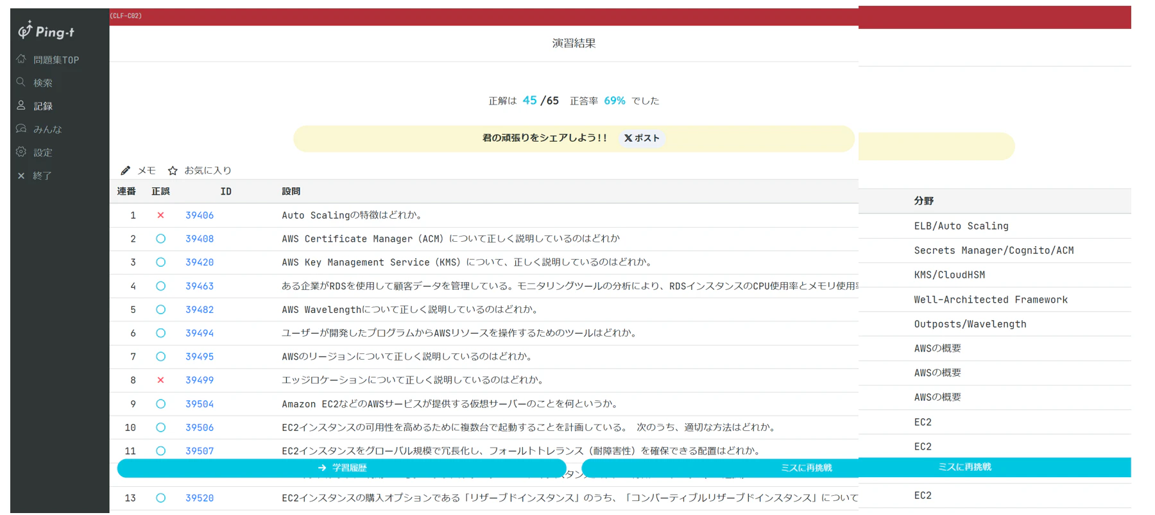This screenshot has height=515, width=1155.
Task: Click the KMS/CloudHSM category cell
Action: click(x=950, y=274)
